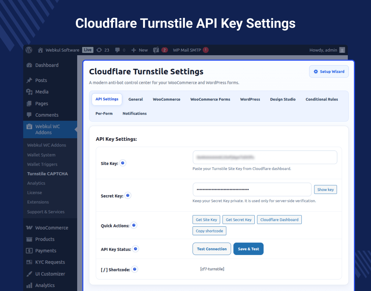
Task: Click in the Secret Key password field
Action: tap(252, 189)
